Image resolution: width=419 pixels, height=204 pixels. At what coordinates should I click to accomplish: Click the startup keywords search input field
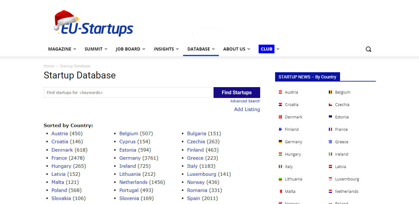coord(128,92)
